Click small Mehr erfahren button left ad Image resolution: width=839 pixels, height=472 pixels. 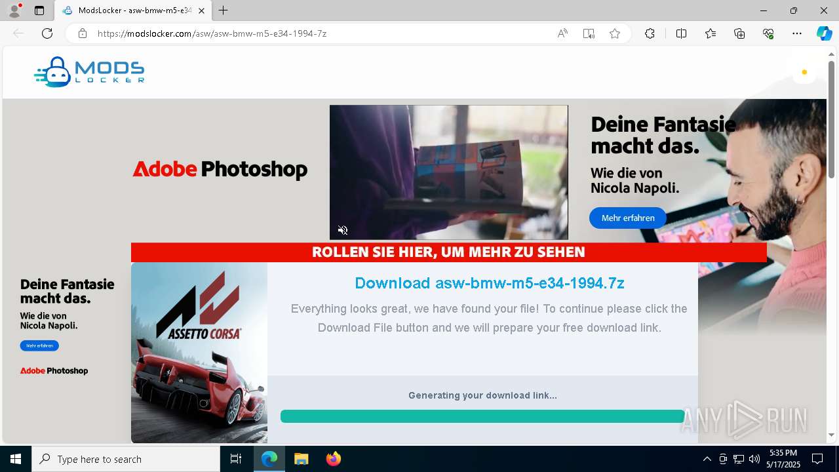tap(39, 345)
